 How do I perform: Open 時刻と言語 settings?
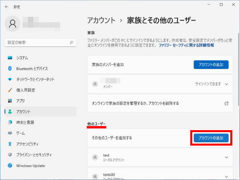coord(41,122)
